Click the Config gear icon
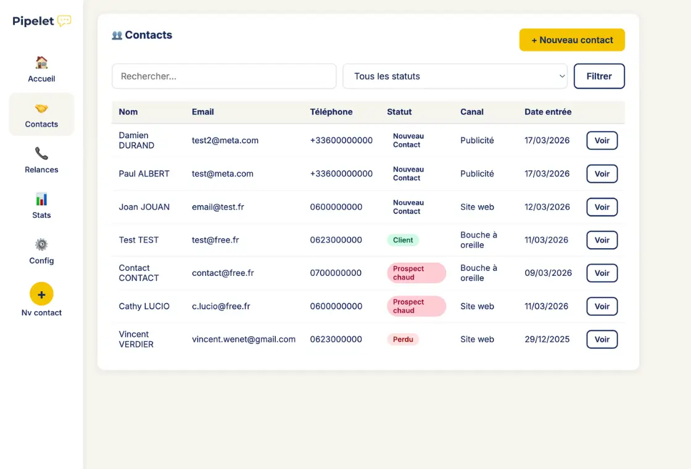The height and width of the screenshot is (469, 691). (x=41, y=245)
